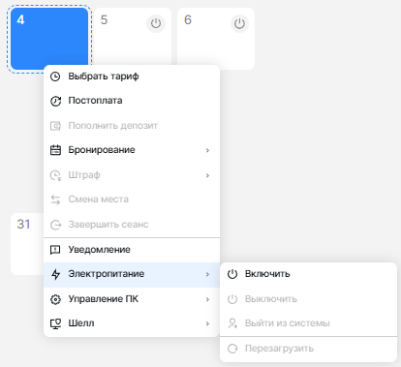401x367 pixels.
Task: Select Выбрать тариф menu entry
Action: tap(132, 76)
